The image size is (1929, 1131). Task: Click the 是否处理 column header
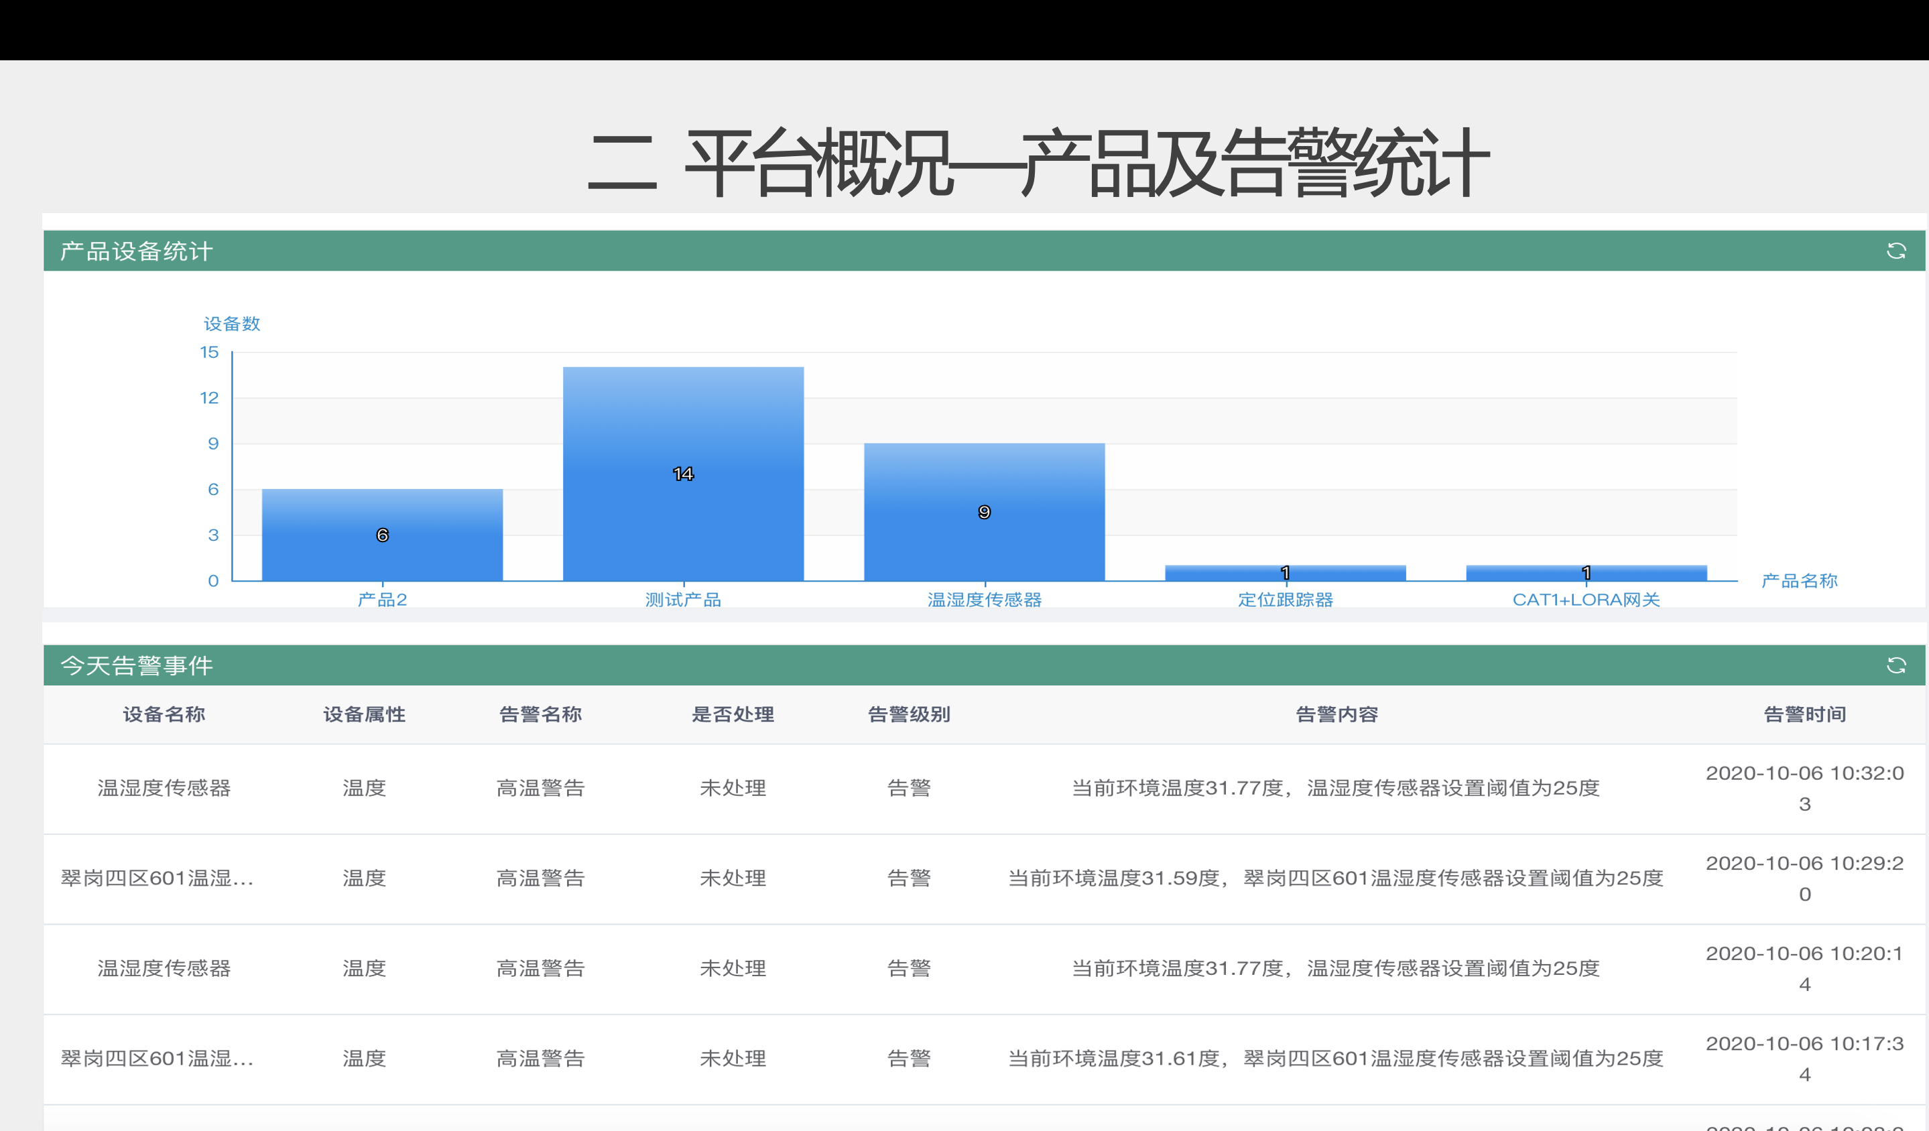click(x=733, y=714)
